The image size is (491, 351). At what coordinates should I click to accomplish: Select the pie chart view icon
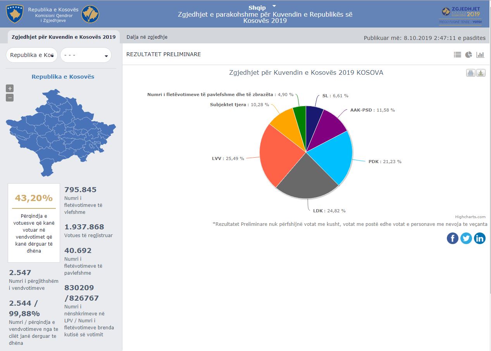[469, 55]
